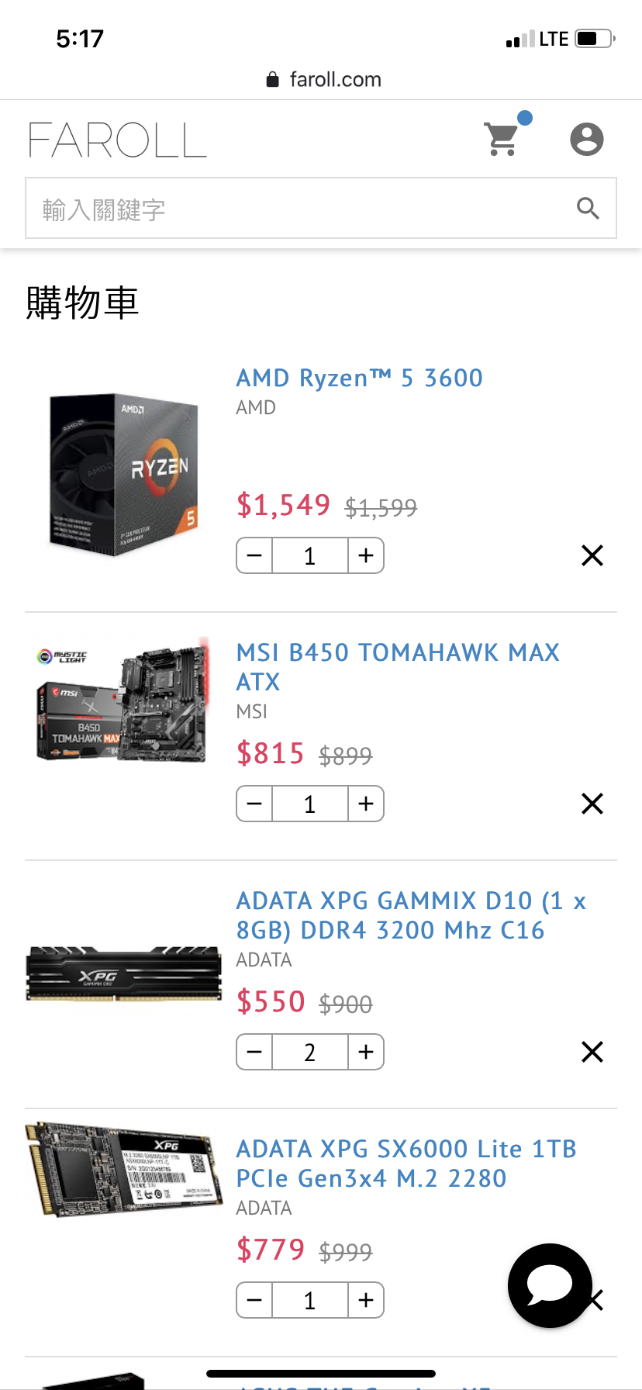Decrease ADATA SX6000 Lite SSD quantity
The image size is (642, 1390).
[254, 1300]
